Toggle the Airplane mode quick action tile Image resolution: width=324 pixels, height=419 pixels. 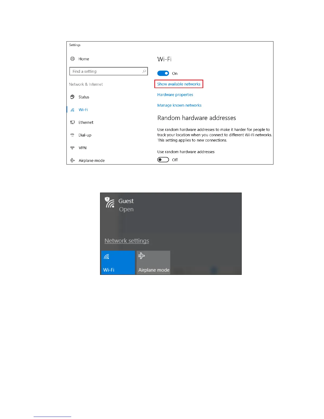click(153, 263)
